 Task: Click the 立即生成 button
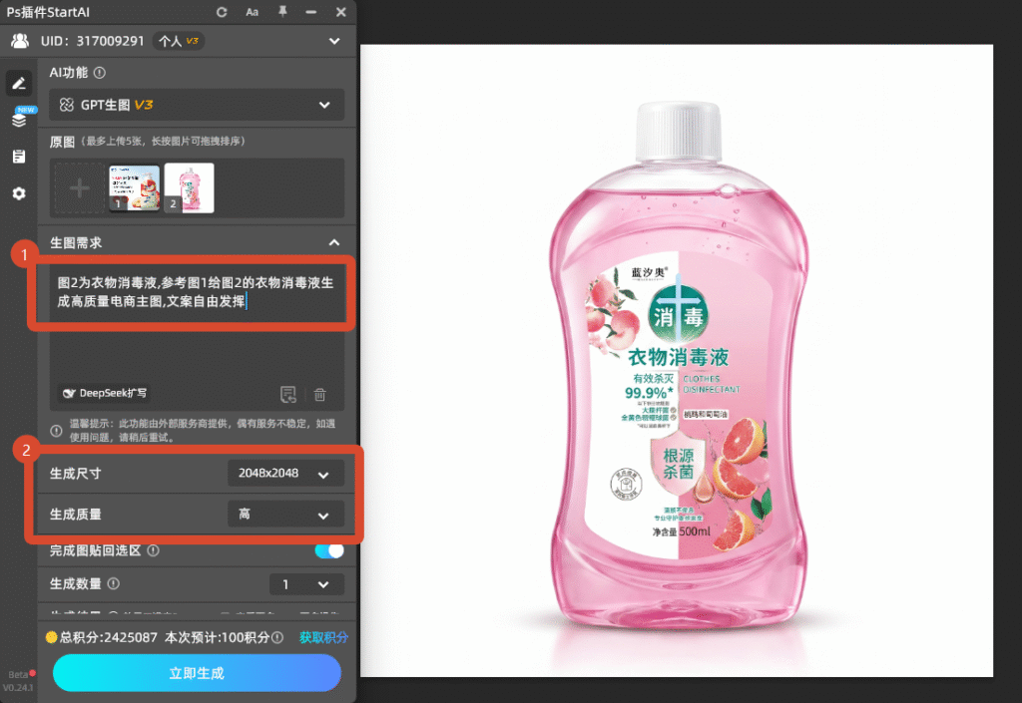pyautogui.click(x=197, y=673)
